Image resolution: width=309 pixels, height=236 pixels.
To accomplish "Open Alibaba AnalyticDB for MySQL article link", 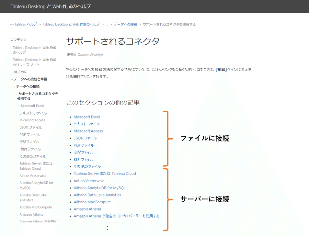I will pos(100,188).
